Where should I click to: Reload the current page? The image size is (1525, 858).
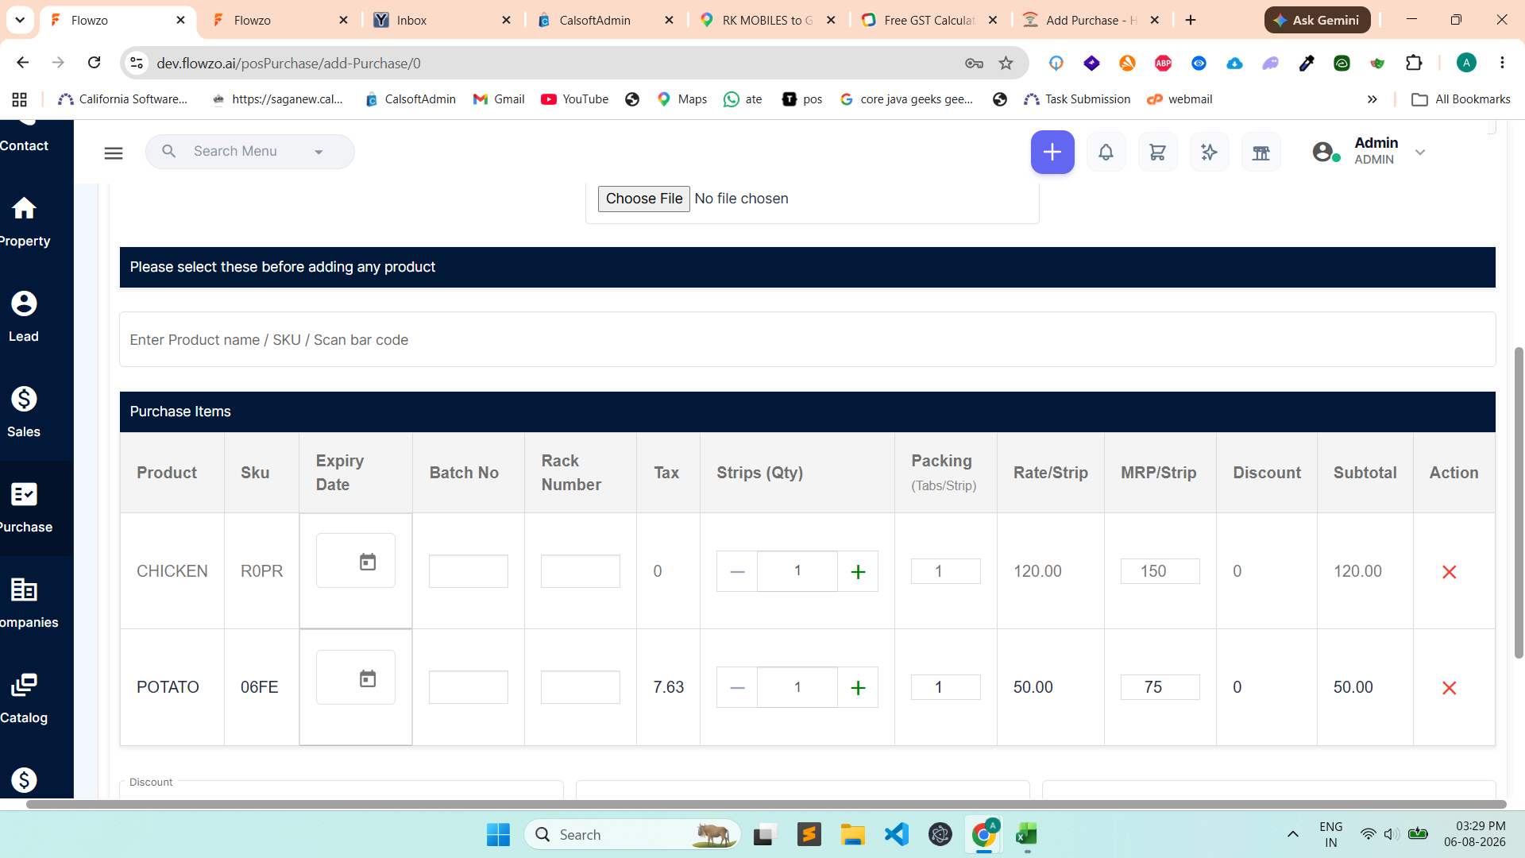pos(94,63)
